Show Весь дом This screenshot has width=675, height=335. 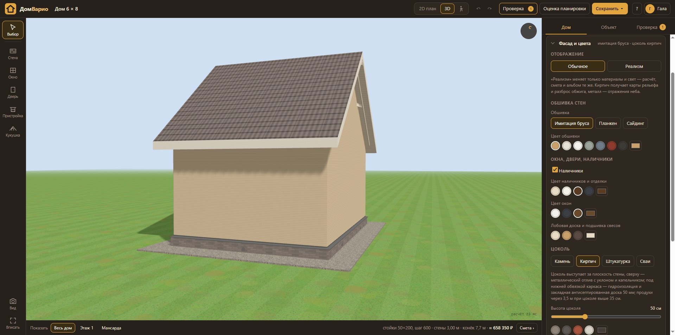tap(63, 328)
